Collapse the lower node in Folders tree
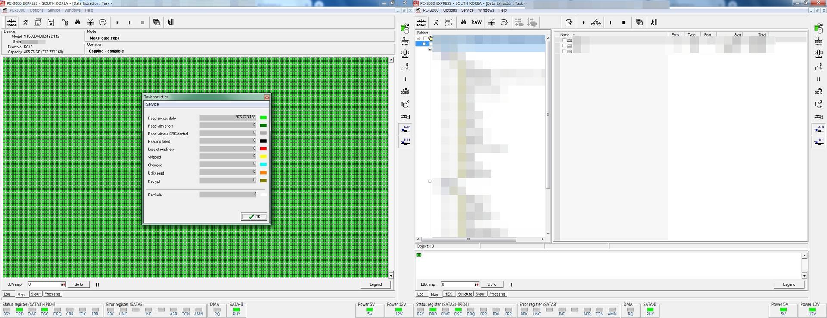Image resolution: width=827 pixels, height=318 pixels. (429, 181)
